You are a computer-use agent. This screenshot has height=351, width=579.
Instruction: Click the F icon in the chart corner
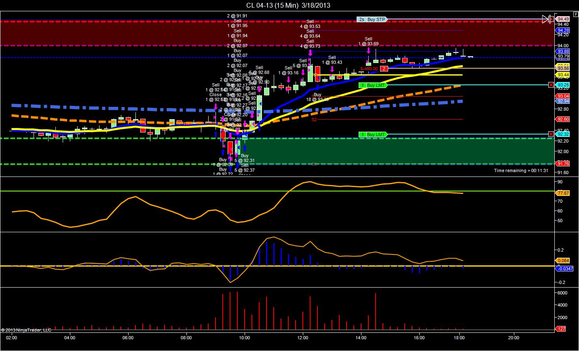tap(575, 14)
